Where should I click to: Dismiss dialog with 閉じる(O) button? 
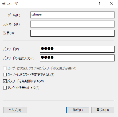tap(103, 110)
